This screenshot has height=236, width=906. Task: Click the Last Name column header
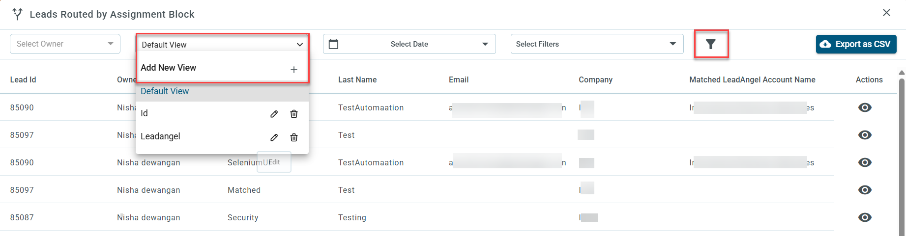357,79
